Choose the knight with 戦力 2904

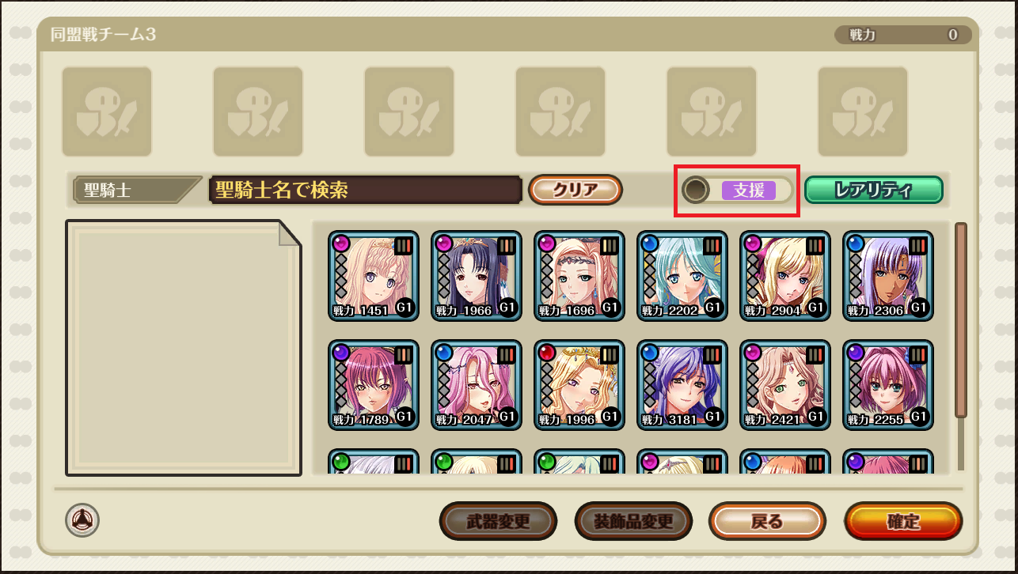click(x=785, y=276)
